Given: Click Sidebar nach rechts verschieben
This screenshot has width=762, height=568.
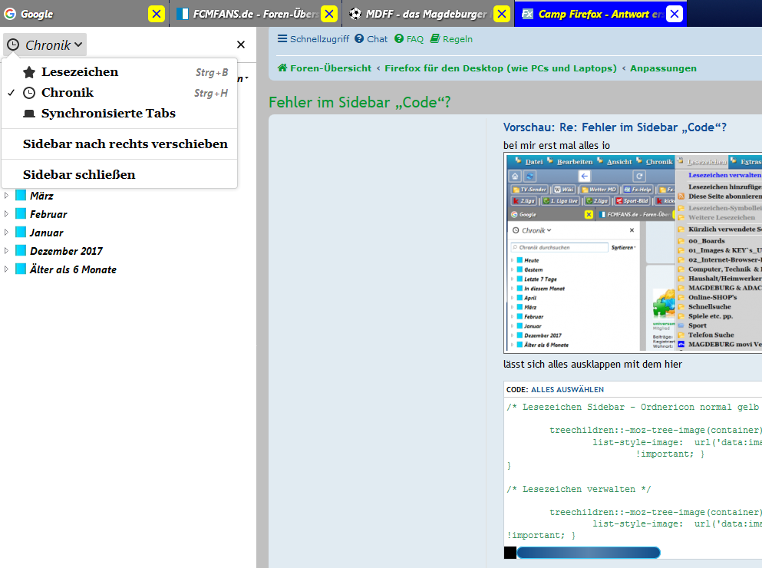Looking at the screenshot, I should tap(120, 144).
